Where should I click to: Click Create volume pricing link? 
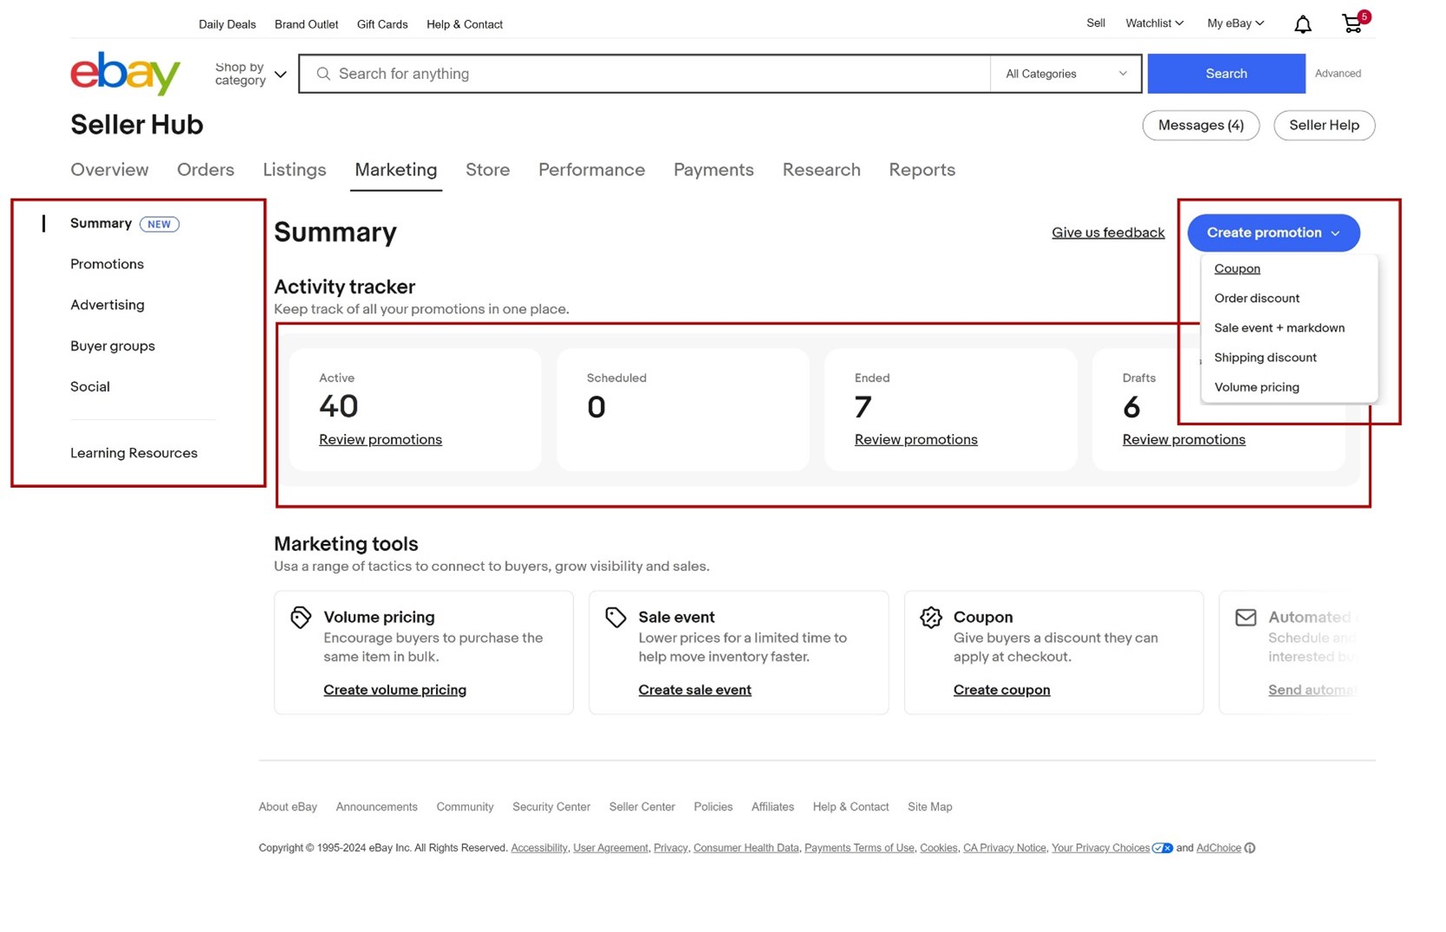pyautogui.click(x=395, y=690)
